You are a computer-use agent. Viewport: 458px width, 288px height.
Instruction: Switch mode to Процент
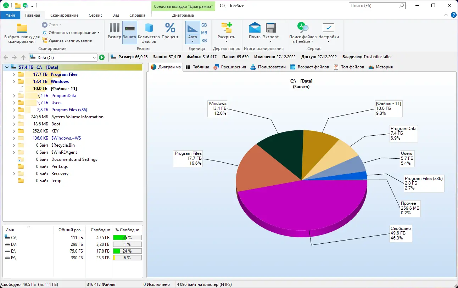(170, 32)
